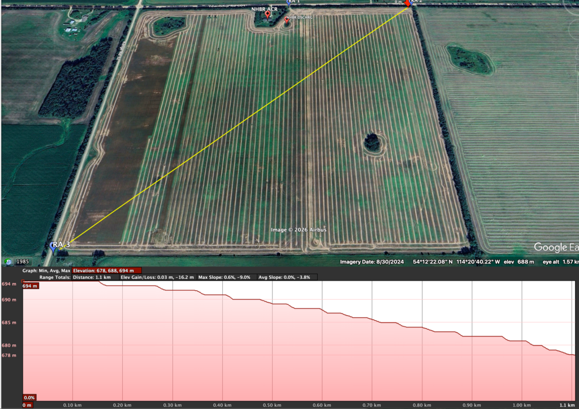Toggle the Elevation 678, 688, 694 m metric
Viewport: 579px width, 409px height.
click(106, 271)
